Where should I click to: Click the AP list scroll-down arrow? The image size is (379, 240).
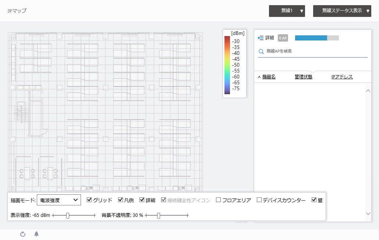coord(368,213)
